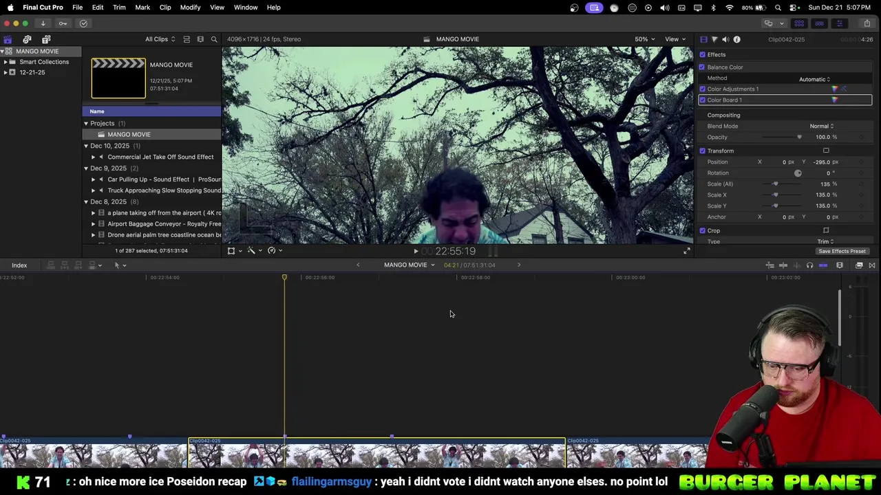The width and height of the screenshot is (881, 495).
Task: Open the Blend Mode Normal dropdown
Action: 822,126
